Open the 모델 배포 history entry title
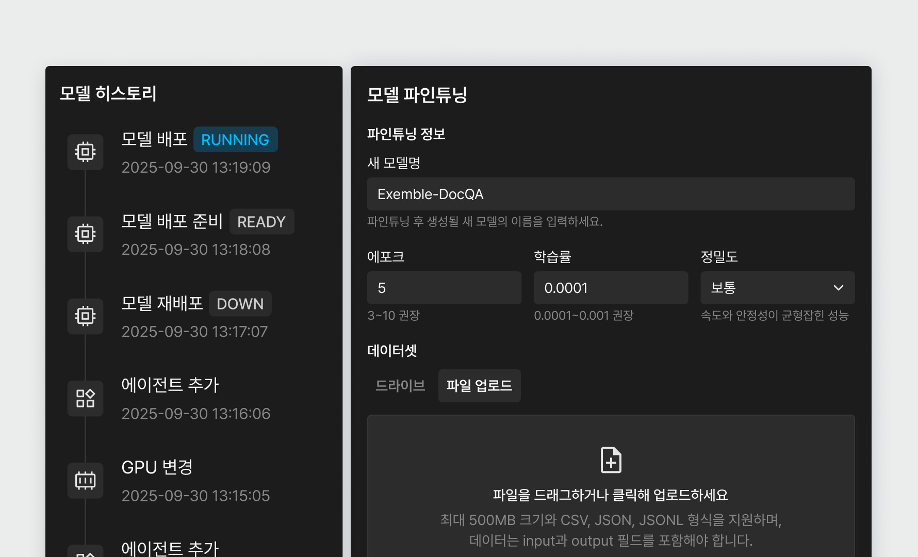Viewport: 918px width, 557px height. coord(154,139)
